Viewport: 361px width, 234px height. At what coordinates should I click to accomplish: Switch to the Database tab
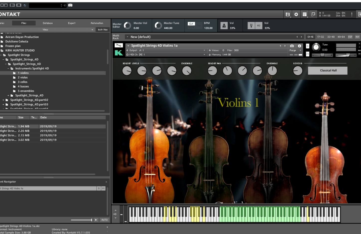pos(48,23)
